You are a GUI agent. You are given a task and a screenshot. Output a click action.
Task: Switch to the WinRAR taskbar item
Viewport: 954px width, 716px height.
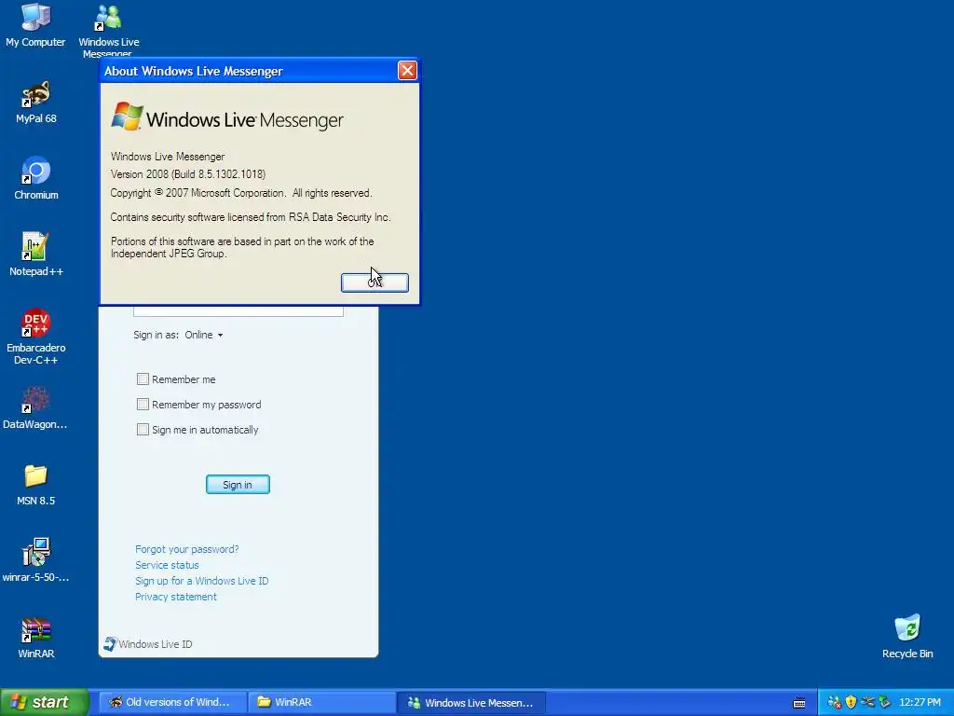point(321,703)
